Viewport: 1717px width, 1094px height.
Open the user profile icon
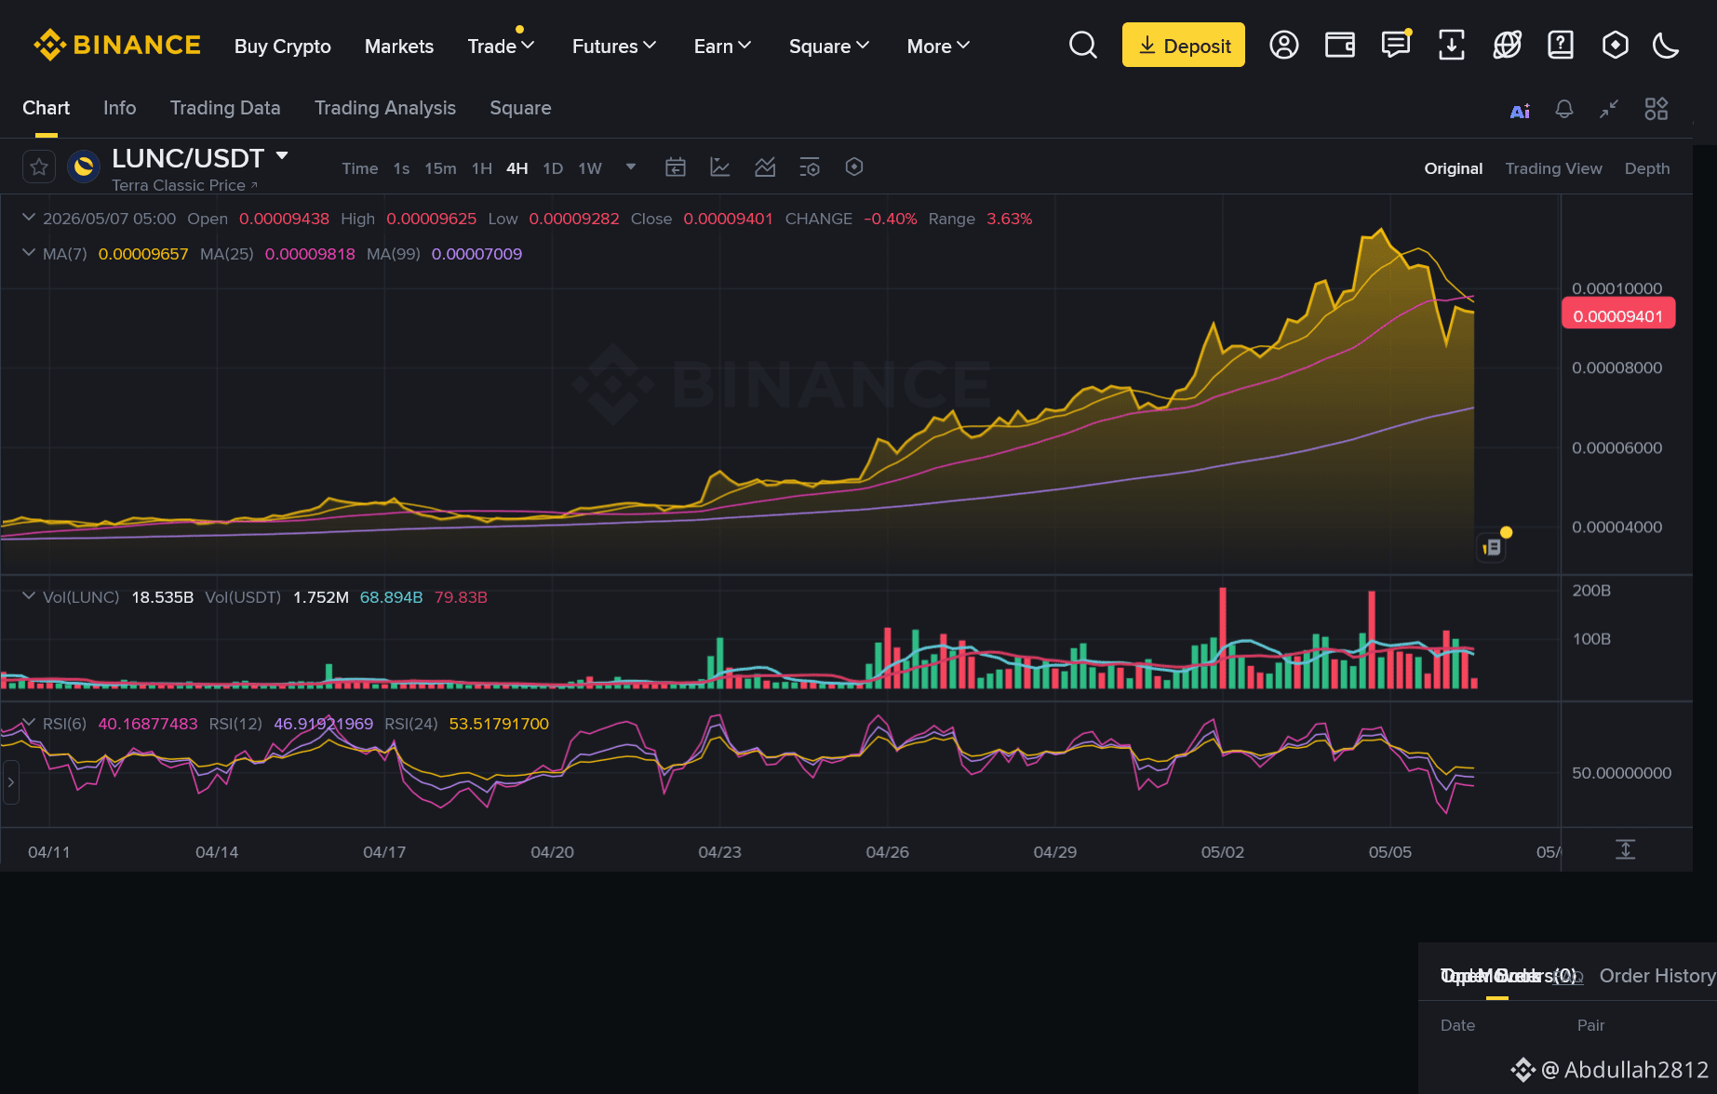click(1284, 45)
